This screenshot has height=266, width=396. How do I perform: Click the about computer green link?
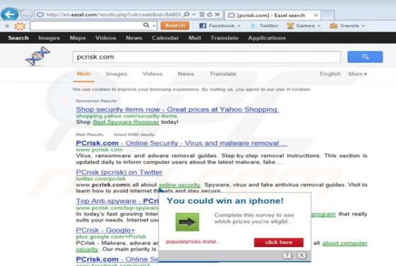(x=345, y=243)
